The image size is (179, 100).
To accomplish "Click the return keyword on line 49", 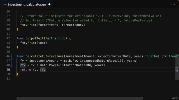I will (x=25, y=70).
